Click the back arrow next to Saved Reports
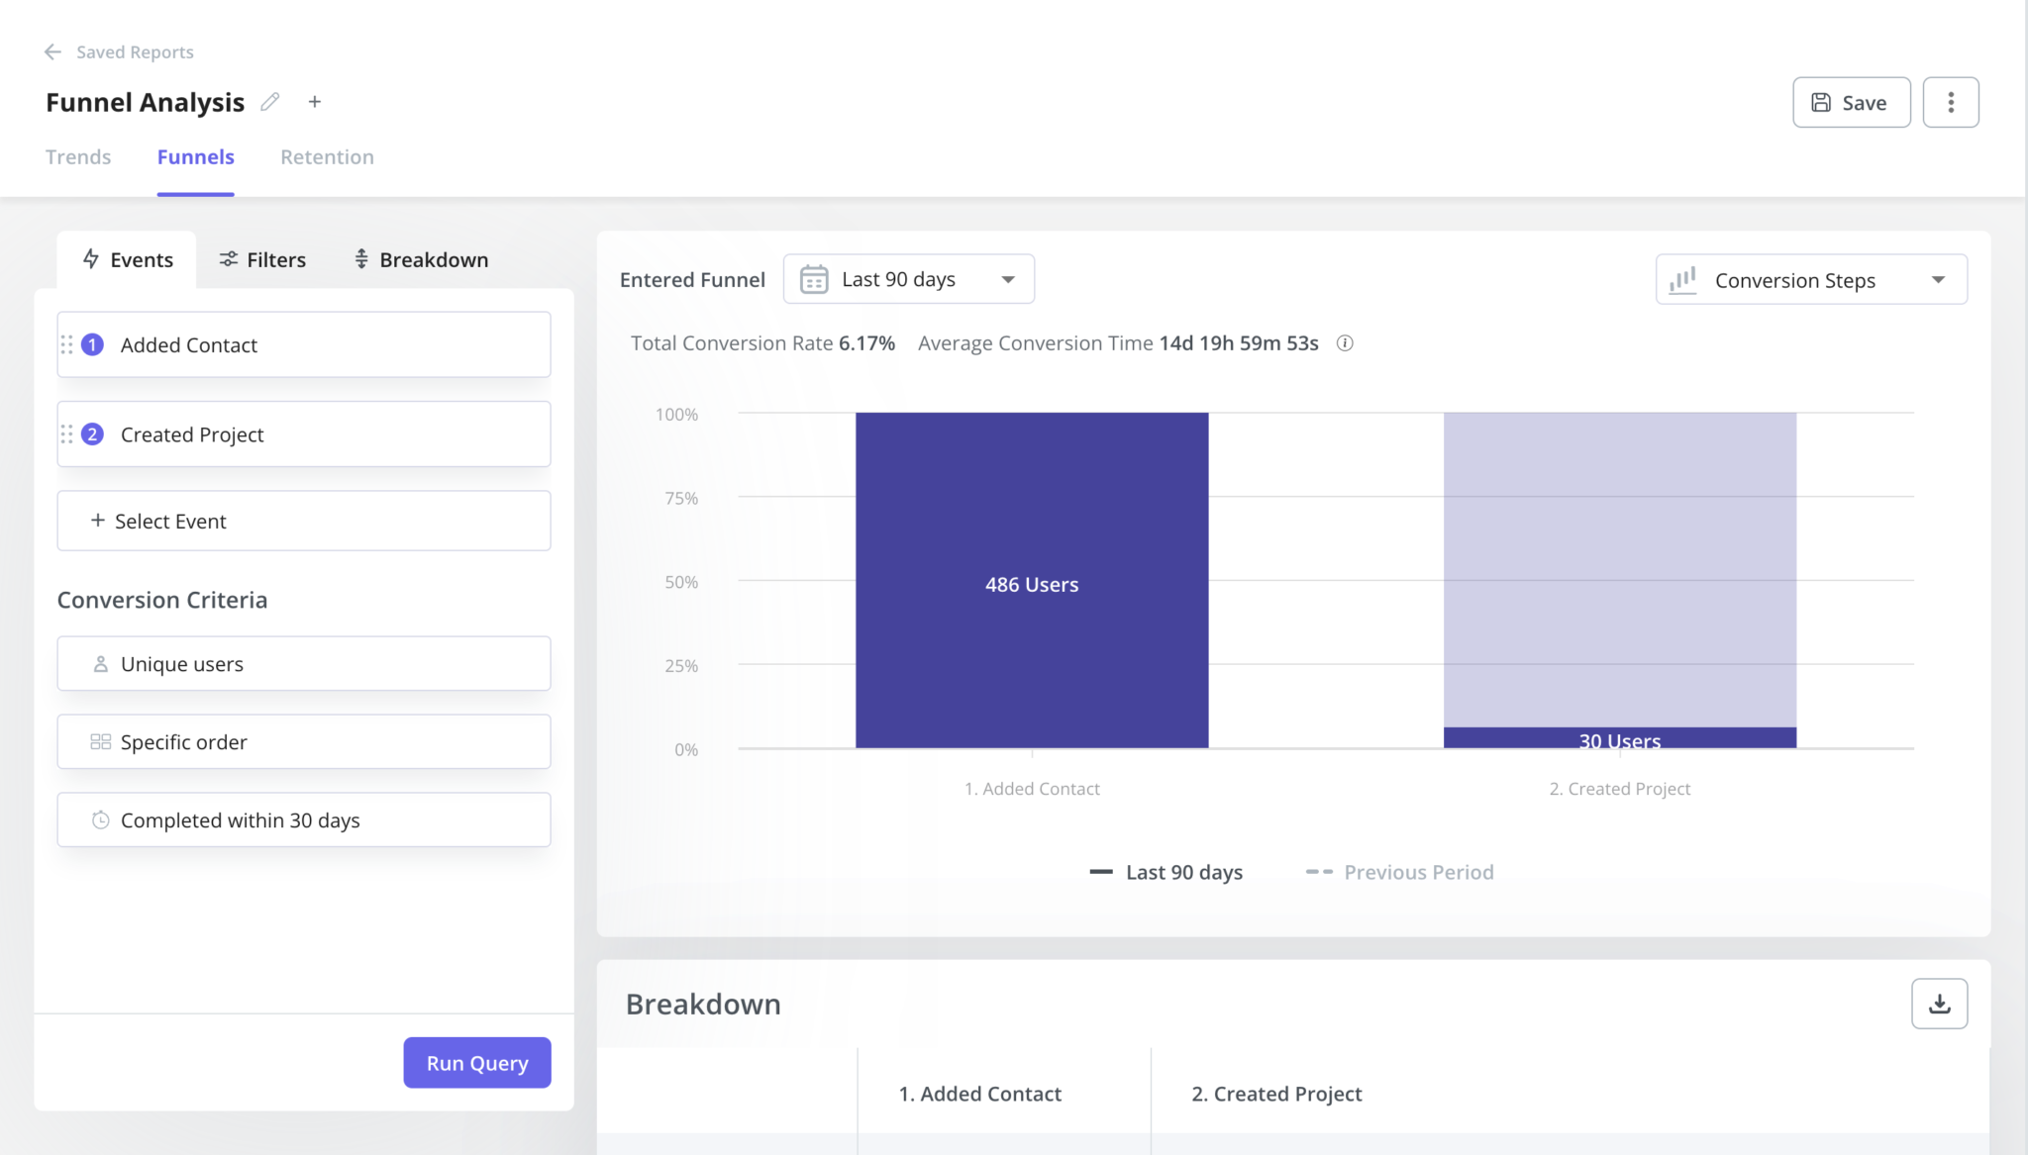The image size is (2028, 1155). (x=52, y=51)
